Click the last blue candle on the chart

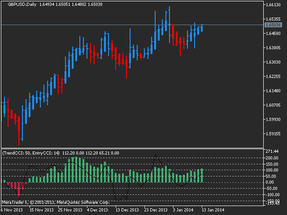[202, 28]
